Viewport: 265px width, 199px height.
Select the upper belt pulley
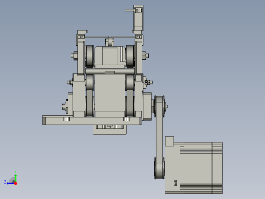pos(160,107)
